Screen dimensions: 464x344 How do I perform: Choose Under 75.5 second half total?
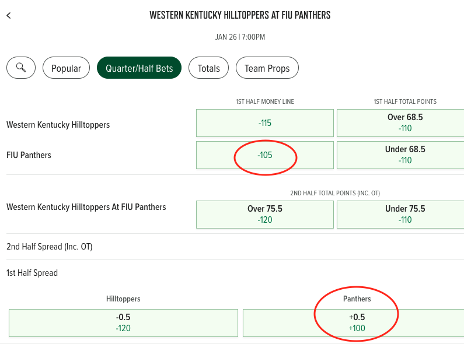pos(400,215)
